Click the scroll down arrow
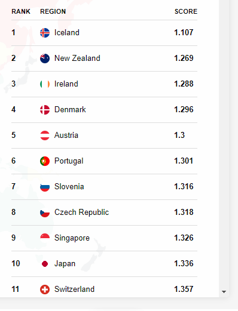Image resolution: width=238 pixels, height=311 pixels. pyautogui.click(x=224, y=292)
